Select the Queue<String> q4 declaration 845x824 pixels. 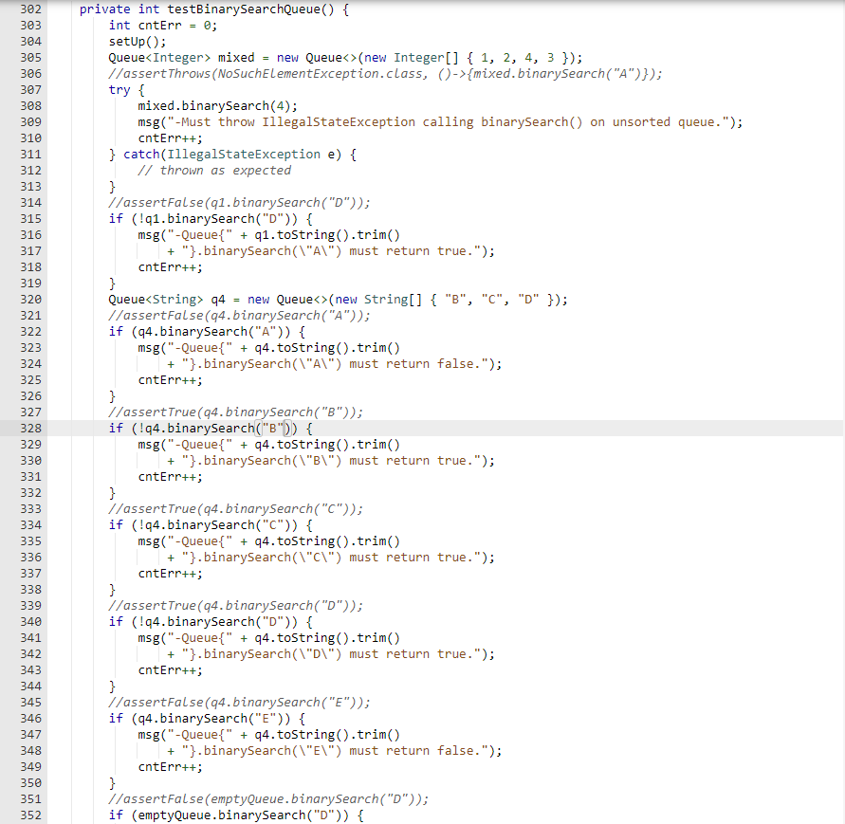pyautogui.click(x=171, y=299)
